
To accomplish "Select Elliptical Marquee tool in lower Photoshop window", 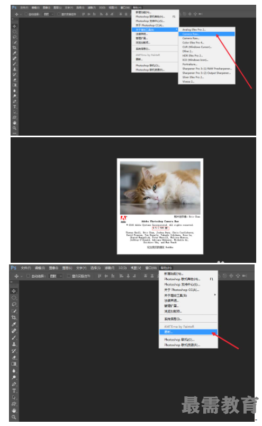I will pos(14,298).
